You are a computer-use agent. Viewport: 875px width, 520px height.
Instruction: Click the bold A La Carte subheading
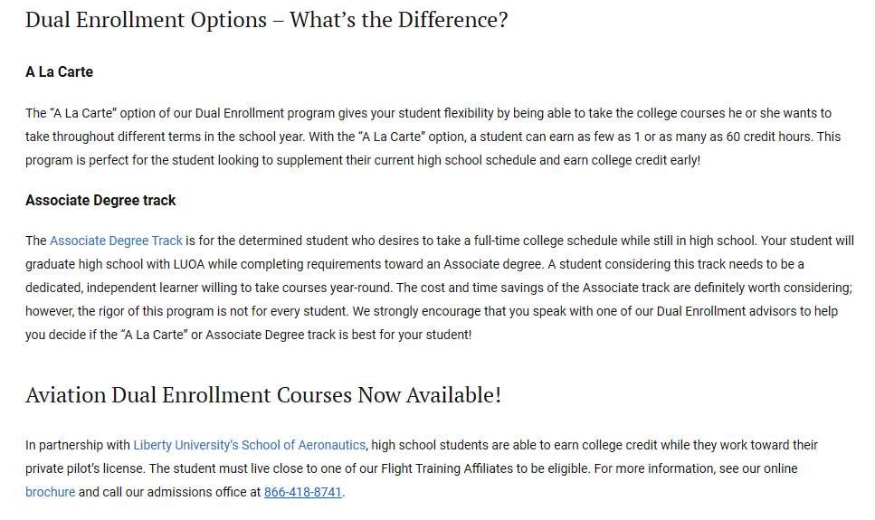[x=59, y=72]
